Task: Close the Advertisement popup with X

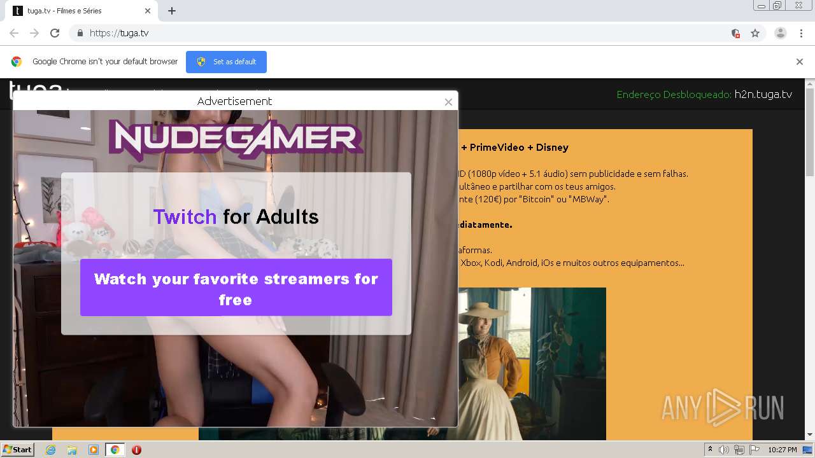Action: click(x=448, y=102)
